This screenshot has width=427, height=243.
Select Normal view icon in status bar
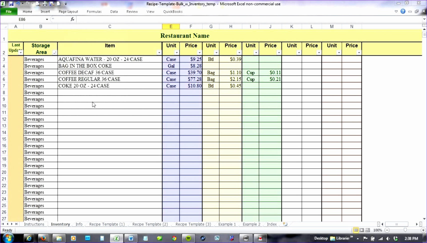click(x=355, y=230)
